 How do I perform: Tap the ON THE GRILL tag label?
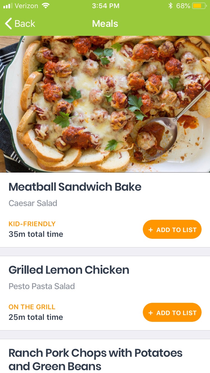pyautogui.click(x=32, y=307)
